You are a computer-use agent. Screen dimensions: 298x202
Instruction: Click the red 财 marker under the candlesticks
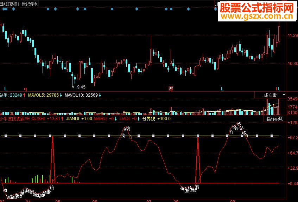171,89
